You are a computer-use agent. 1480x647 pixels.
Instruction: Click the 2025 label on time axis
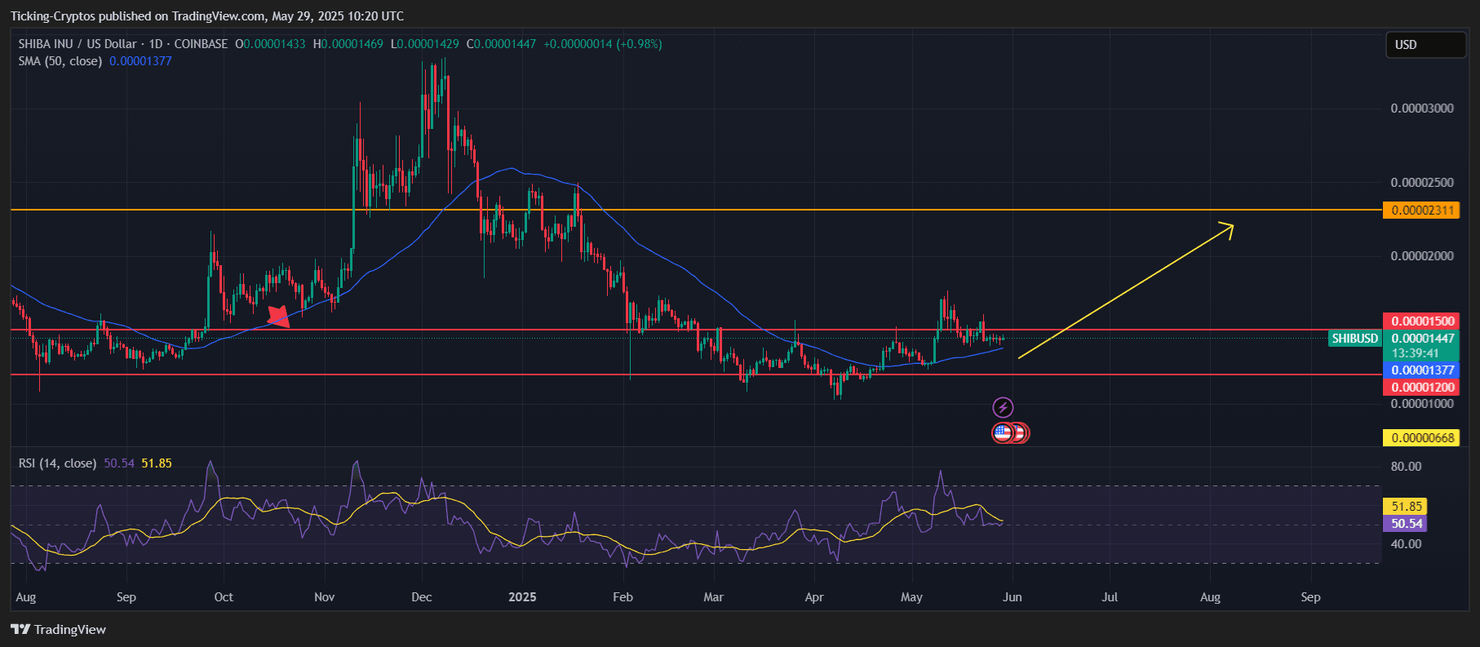(522, 597)
